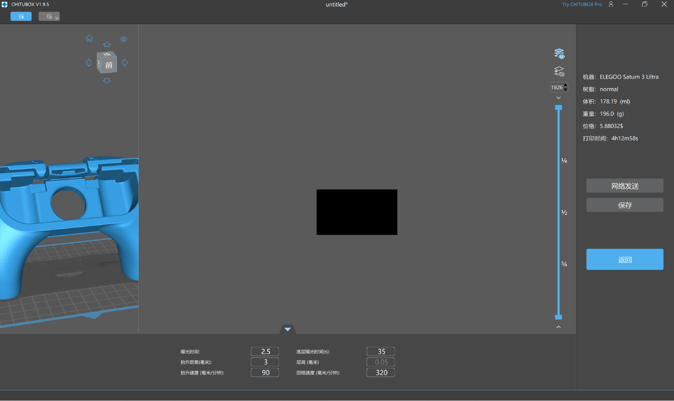Click the 网络发送 network send button
Screen dimensions: 674x401
pos(625,186)
